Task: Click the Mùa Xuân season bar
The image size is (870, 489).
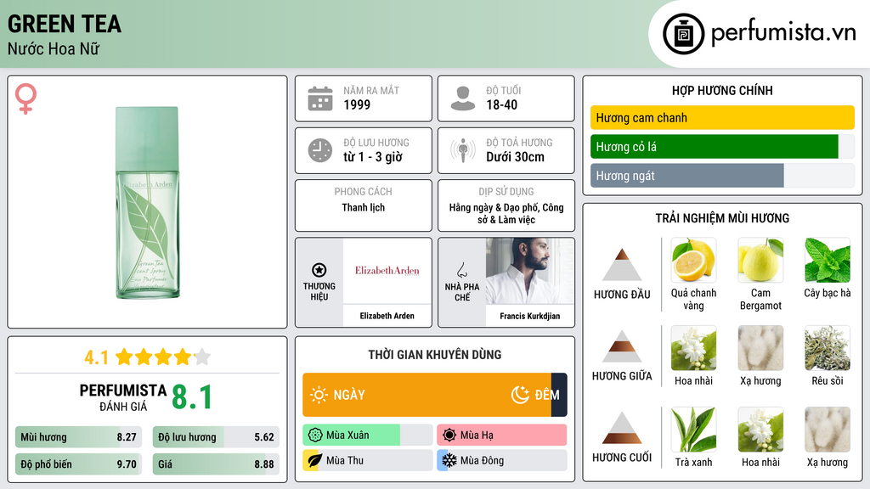Action: pyautogui.click(x=368, y=435)
